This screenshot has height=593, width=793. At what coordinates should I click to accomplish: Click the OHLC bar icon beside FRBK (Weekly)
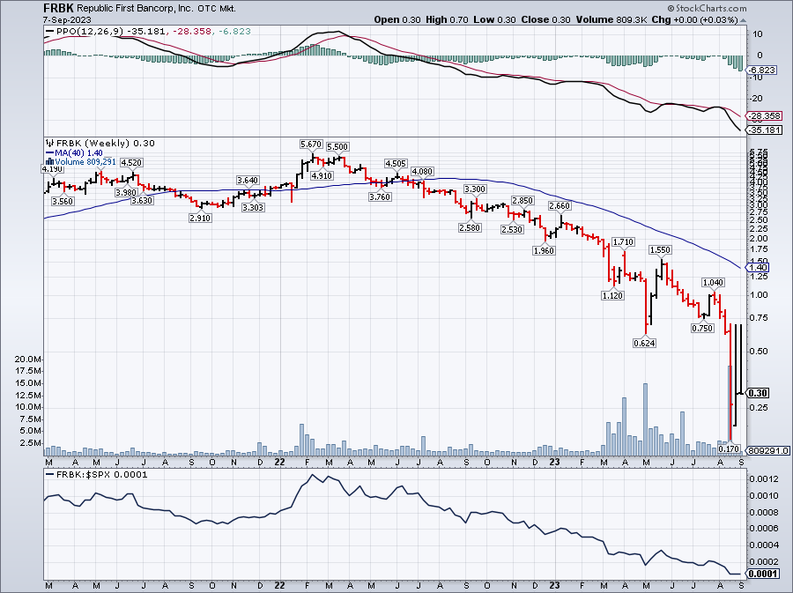coord(49,143)
